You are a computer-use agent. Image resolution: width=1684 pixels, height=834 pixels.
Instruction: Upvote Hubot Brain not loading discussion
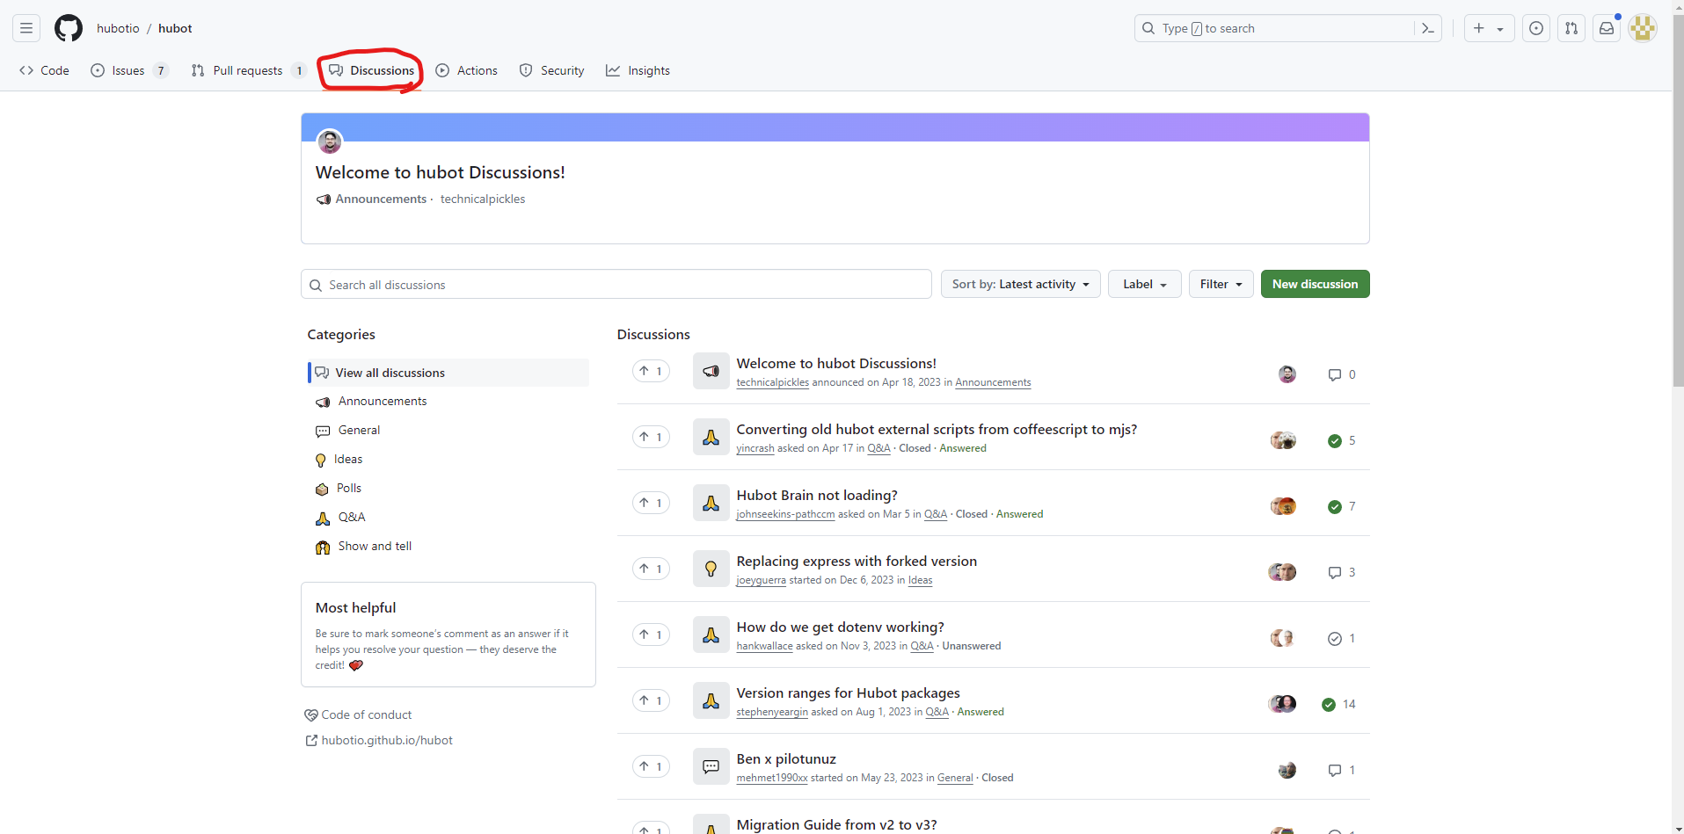[651, 503]
